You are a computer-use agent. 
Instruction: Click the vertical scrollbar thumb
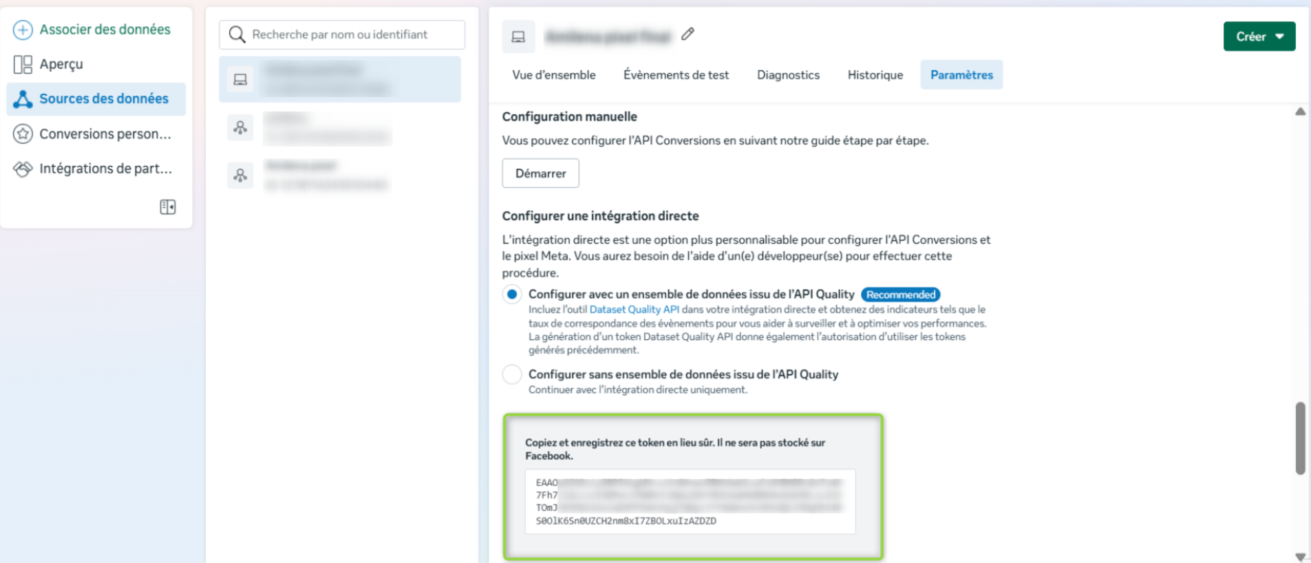[1300, 438]
